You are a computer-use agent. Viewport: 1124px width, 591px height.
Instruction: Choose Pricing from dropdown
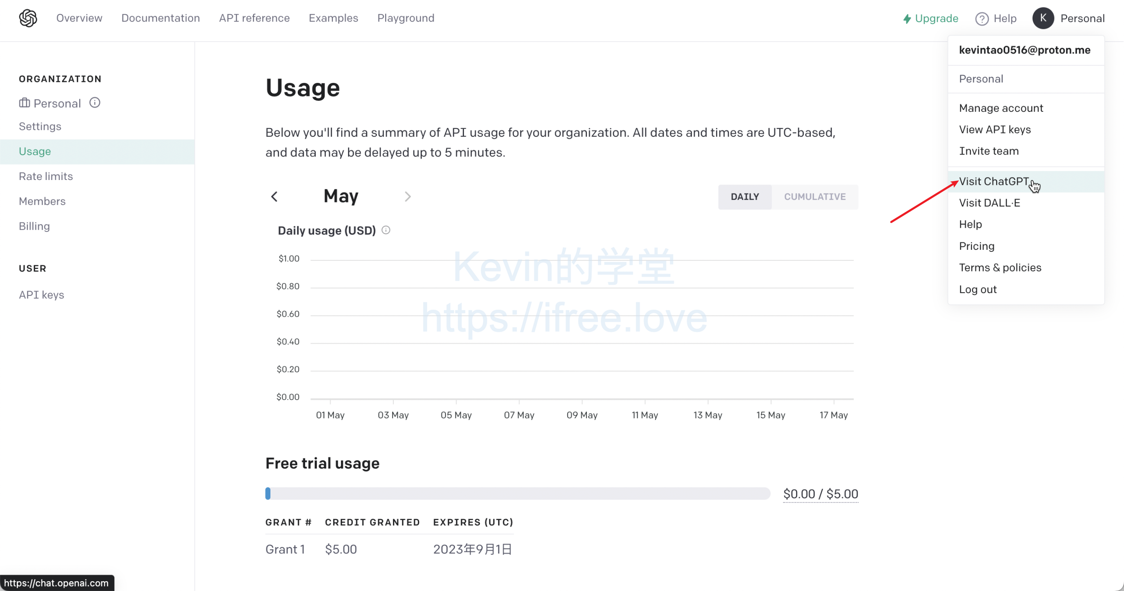point(977,246)
